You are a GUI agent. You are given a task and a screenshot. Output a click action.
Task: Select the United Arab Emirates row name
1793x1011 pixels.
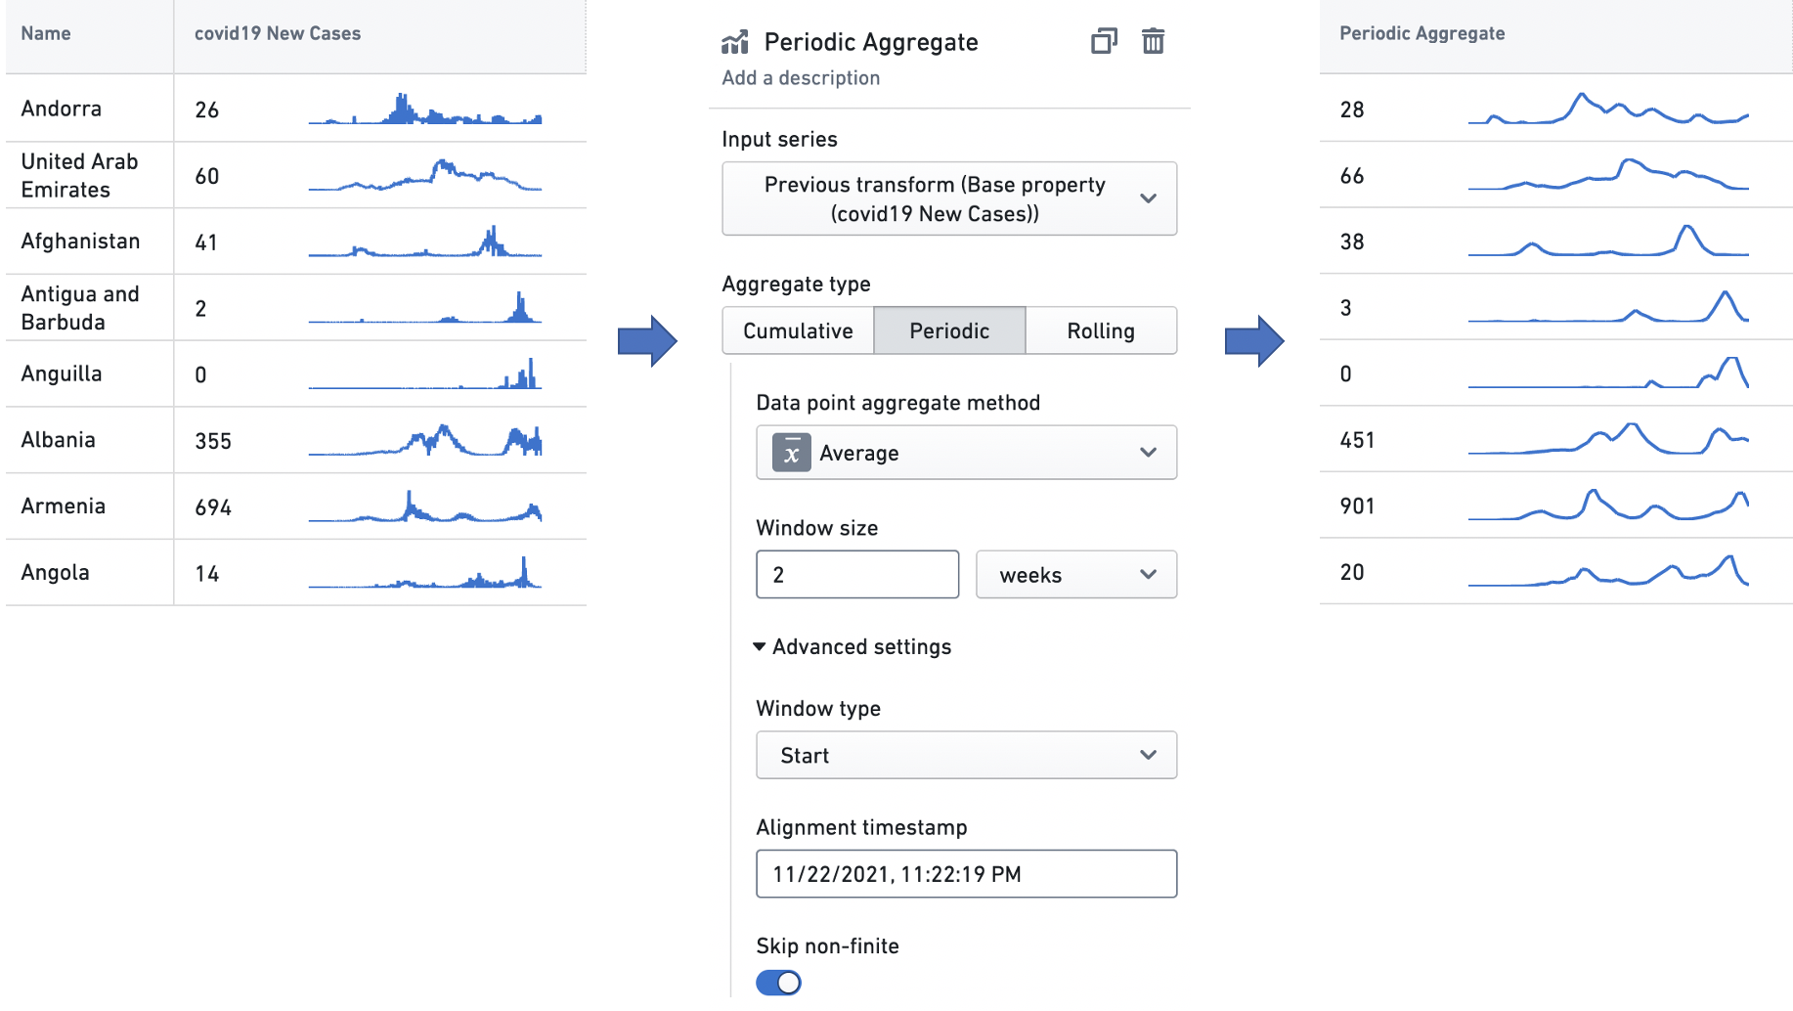79,175
